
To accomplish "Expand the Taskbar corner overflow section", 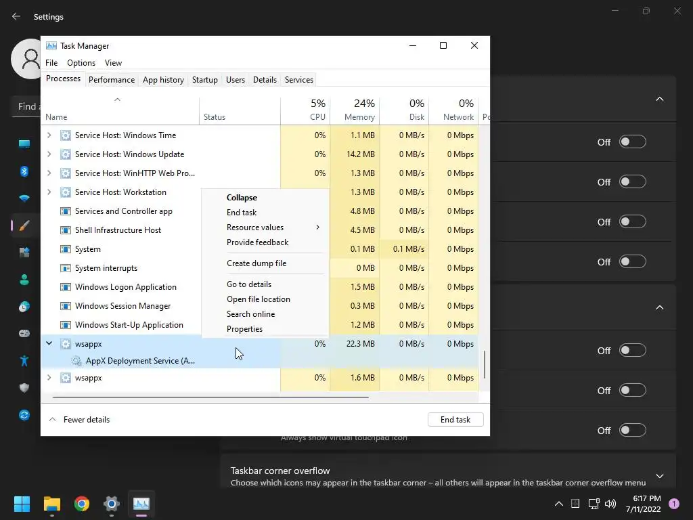I will tap(659, 476).
